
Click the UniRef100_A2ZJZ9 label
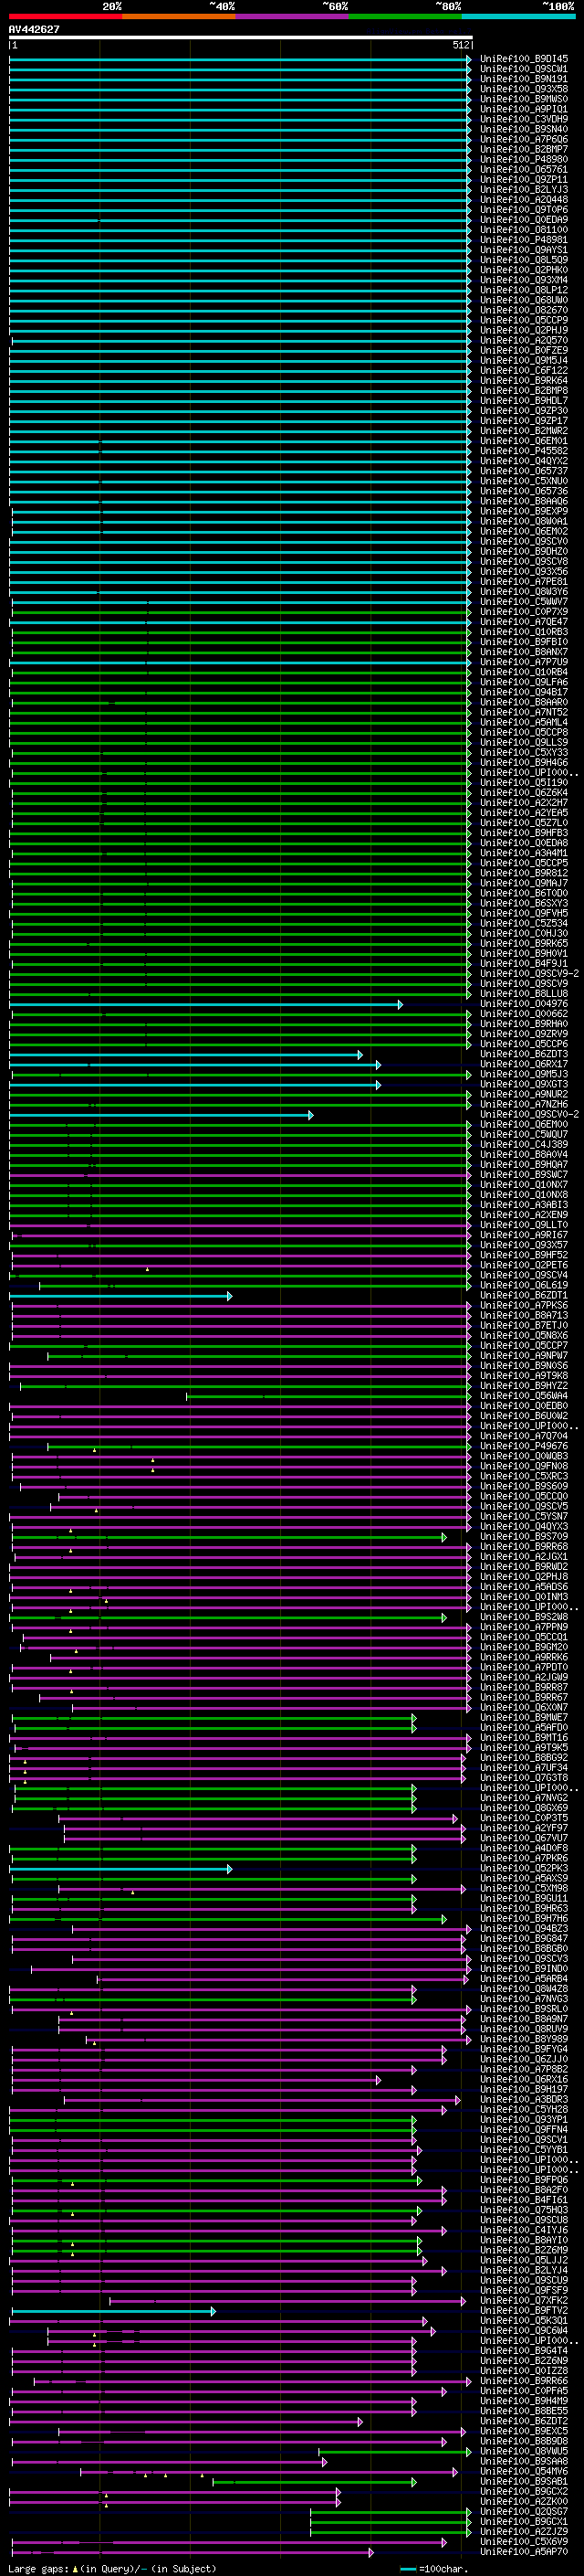point(524,2531)
